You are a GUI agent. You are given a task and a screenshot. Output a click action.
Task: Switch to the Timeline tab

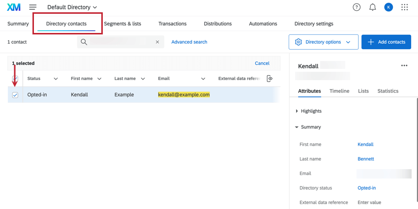click(339, 91)
